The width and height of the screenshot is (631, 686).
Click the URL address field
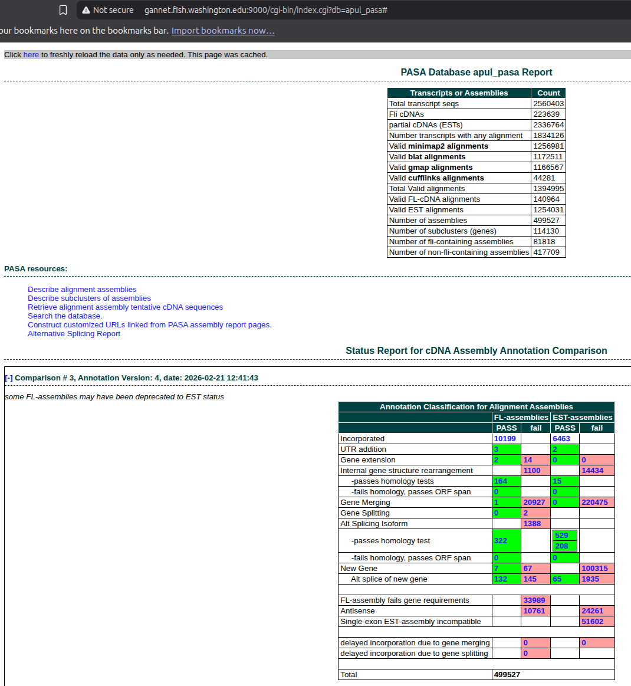click(x=265, y=10)
